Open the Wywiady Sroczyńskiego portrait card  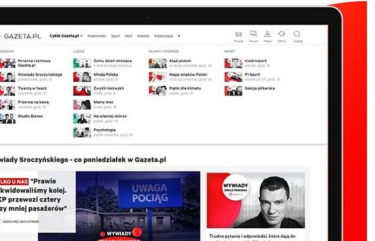coord(256,200)
